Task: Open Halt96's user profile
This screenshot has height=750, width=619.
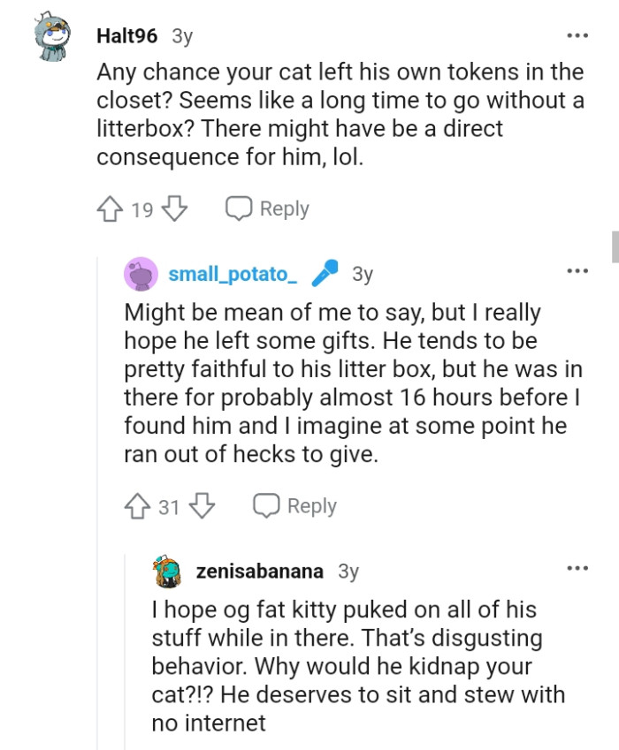Action: point(126,36)
